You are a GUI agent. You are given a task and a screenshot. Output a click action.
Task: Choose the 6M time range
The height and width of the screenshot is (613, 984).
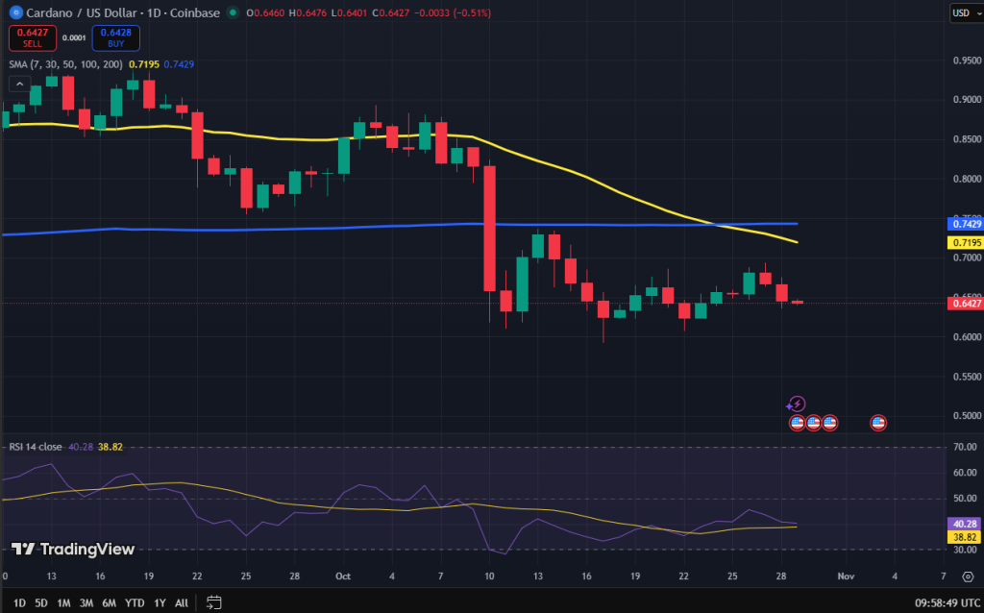click(x=110, y=603)
